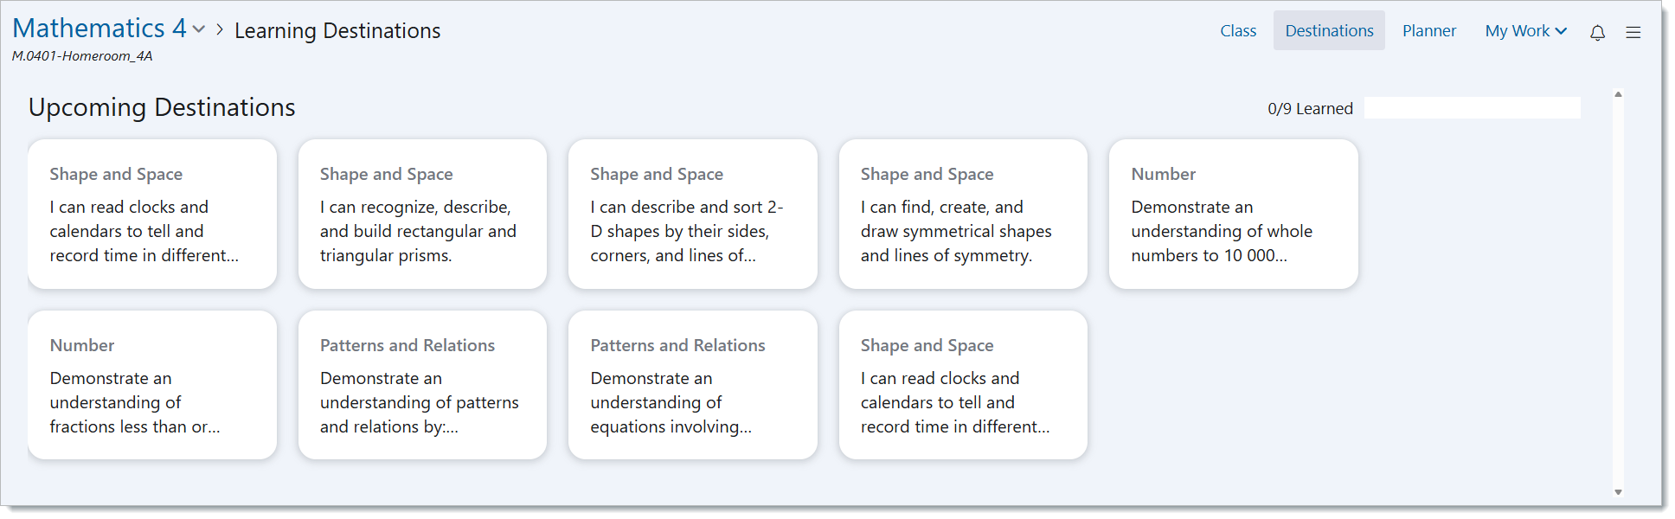
Task: Click the Mathematics 4 course title link
Action: point(99,29)
